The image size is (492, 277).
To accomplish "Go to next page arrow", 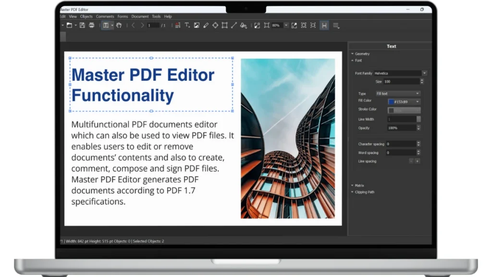I will pos(142,25).
